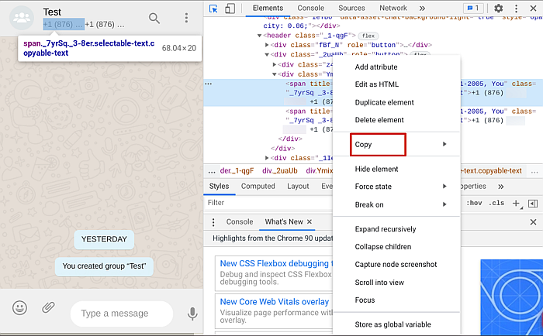This screenshot has height=336, width=543.
Task: Collapse the div class _2uaUb node
Action: [267, 55]
